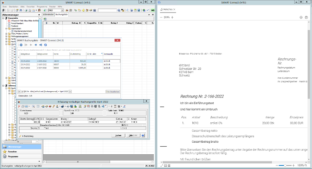Collapse the Stammdaten folder node

pos(6,28)
